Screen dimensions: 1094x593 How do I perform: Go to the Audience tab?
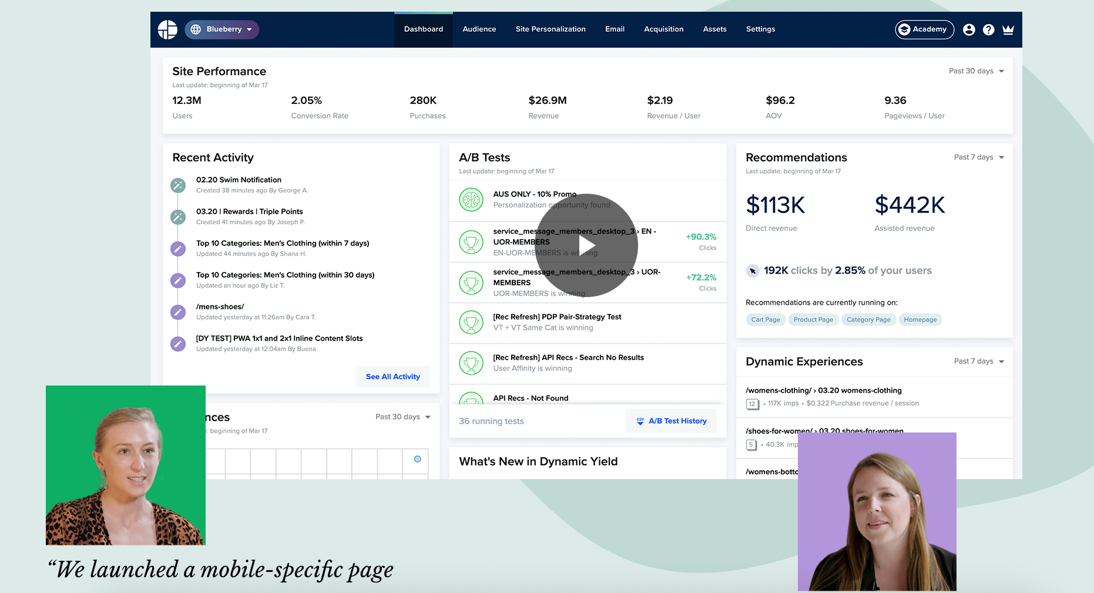(x=479, y=29)
